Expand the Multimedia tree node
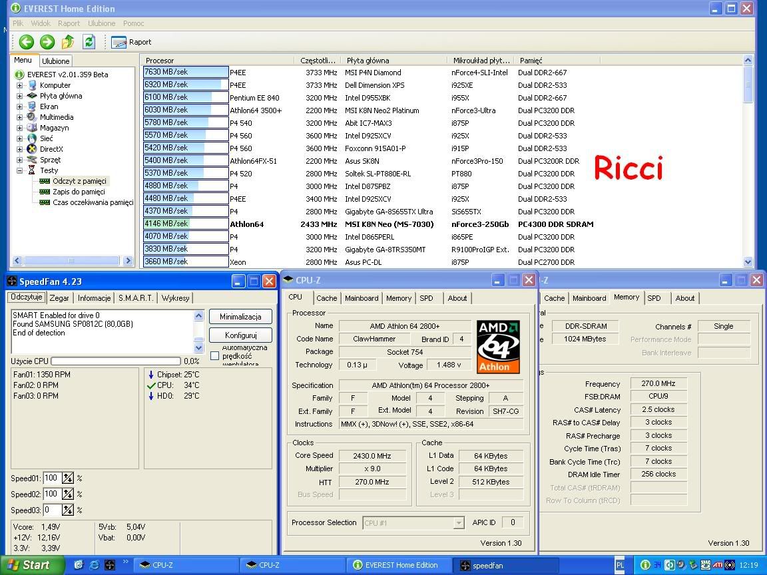This screenshot has height=575, width=767. pos(19,117)
